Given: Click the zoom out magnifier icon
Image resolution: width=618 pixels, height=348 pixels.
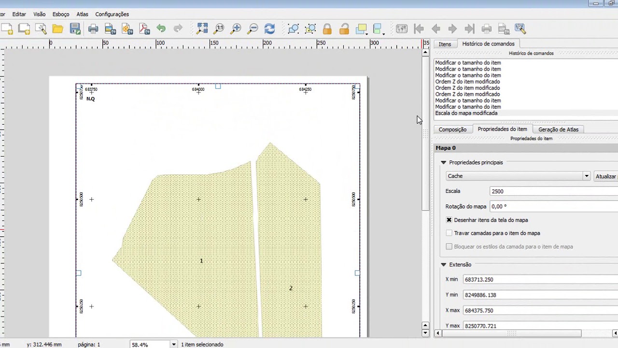Looking at the screenshot, I should [x=253, y=29].
